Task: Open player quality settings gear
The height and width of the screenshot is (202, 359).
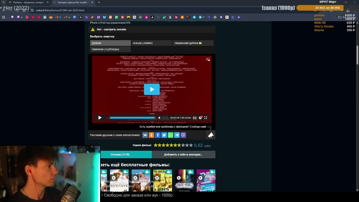Action: tap(200, 118)
